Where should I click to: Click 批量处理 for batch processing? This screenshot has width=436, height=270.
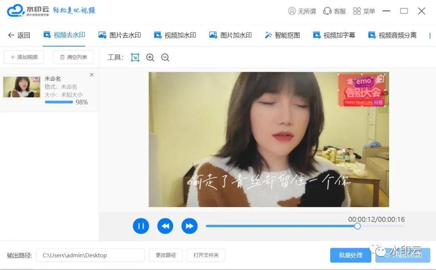350,255
